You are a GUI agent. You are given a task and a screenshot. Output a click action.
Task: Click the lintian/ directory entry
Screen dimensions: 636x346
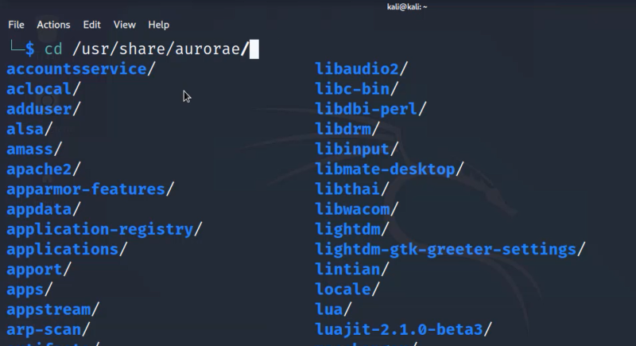coord(352,270)
